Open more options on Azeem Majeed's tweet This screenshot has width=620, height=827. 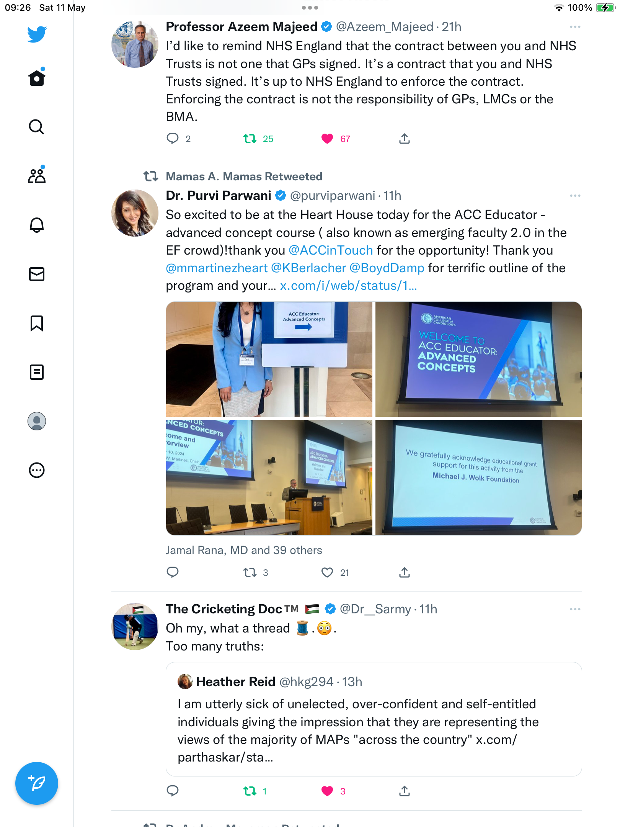(575, 27)
